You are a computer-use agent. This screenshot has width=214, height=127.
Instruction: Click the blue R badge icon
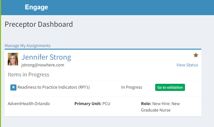point(13,87)
